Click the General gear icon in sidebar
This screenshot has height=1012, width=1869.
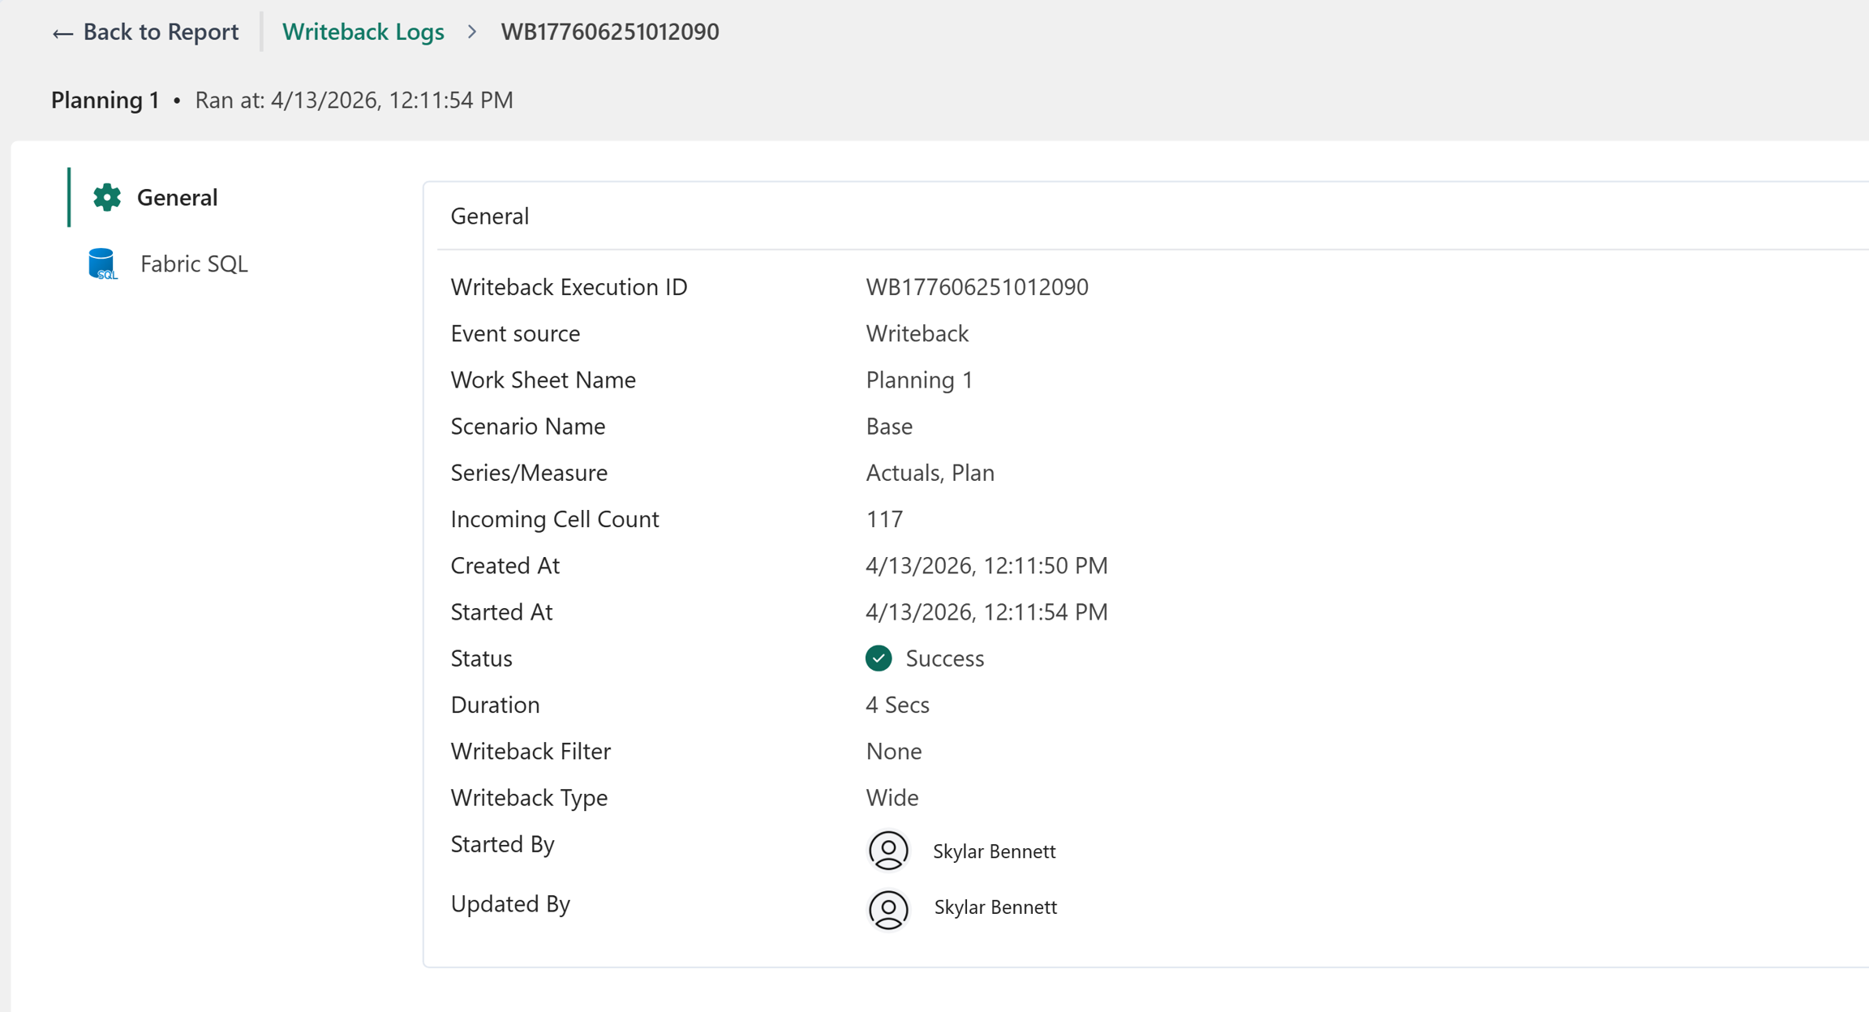(x=106, y=197)
